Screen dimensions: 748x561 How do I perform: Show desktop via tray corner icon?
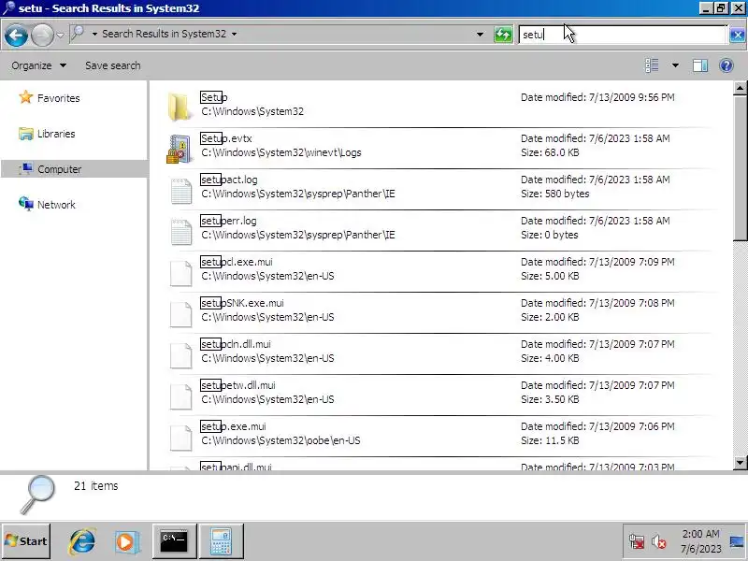pyautogui.click(x=737, y=542)
